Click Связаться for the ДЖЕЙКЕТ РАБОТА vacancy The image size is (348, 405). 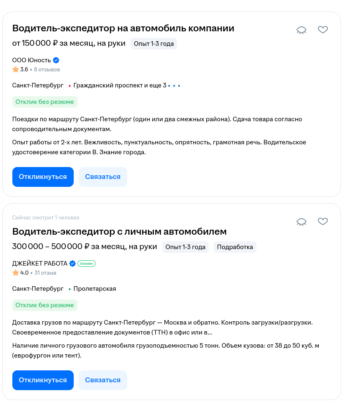[103, 380]
